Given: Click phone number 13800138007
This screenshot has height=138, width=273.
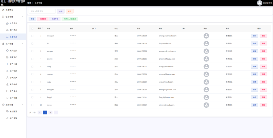Looking at the screenshot, I should click(x=142, y=67).
